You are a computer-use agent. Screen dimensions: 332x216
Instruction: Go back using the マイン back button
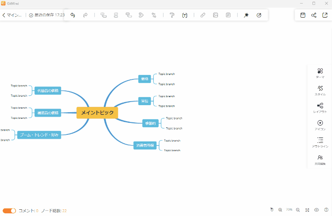coord(12,15)
